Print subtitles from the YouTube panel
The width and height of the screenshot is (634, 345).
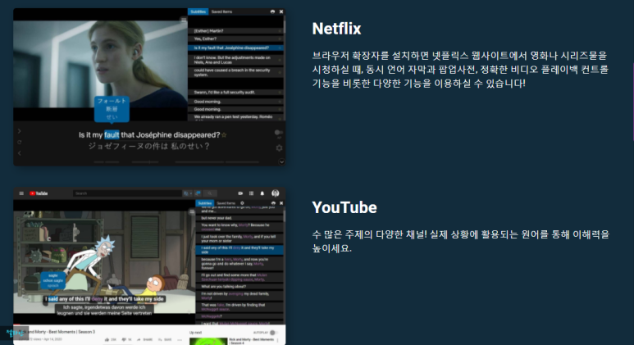tap(273, 203)
